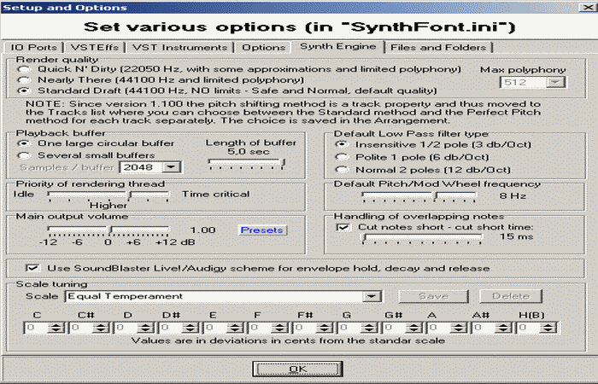This screenshot has width=598, height=384.
Task: Select Normal 2 poles filter type
Action: (342, 170)
